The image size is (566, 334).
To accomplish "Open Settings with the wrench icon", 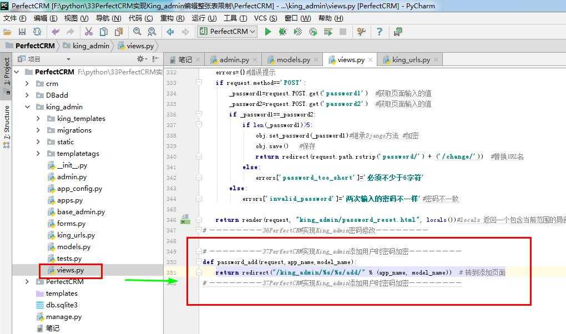I will [x=361, y=32].
